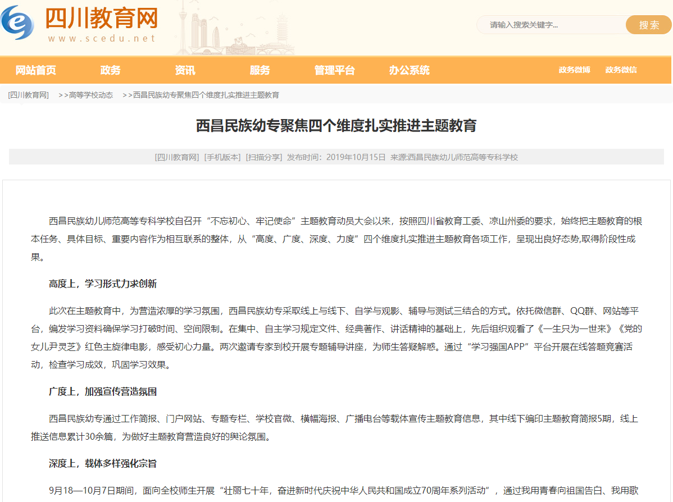
Task: Open the 服务 navigation item
Action: (260, 70)
